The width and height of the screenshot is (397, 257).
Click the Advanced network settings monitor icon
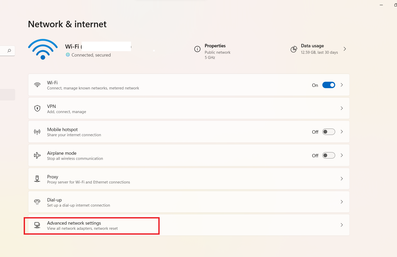click(x=37, y=225)
